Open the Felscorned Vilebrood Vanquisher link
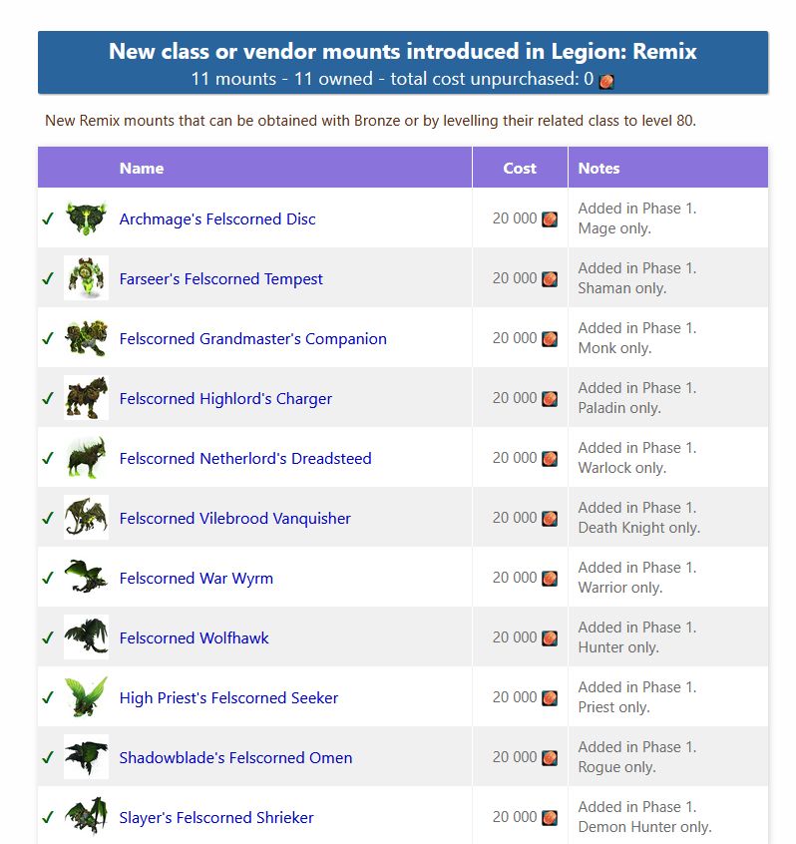The height and width of the screenshot is (844, 796). click(x=235, y=519)
